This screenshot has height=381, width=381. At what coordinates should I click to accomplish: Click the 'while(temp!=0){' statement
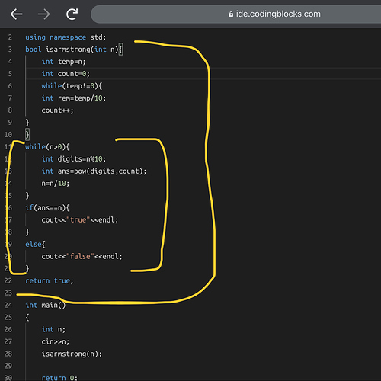[72, 86]
